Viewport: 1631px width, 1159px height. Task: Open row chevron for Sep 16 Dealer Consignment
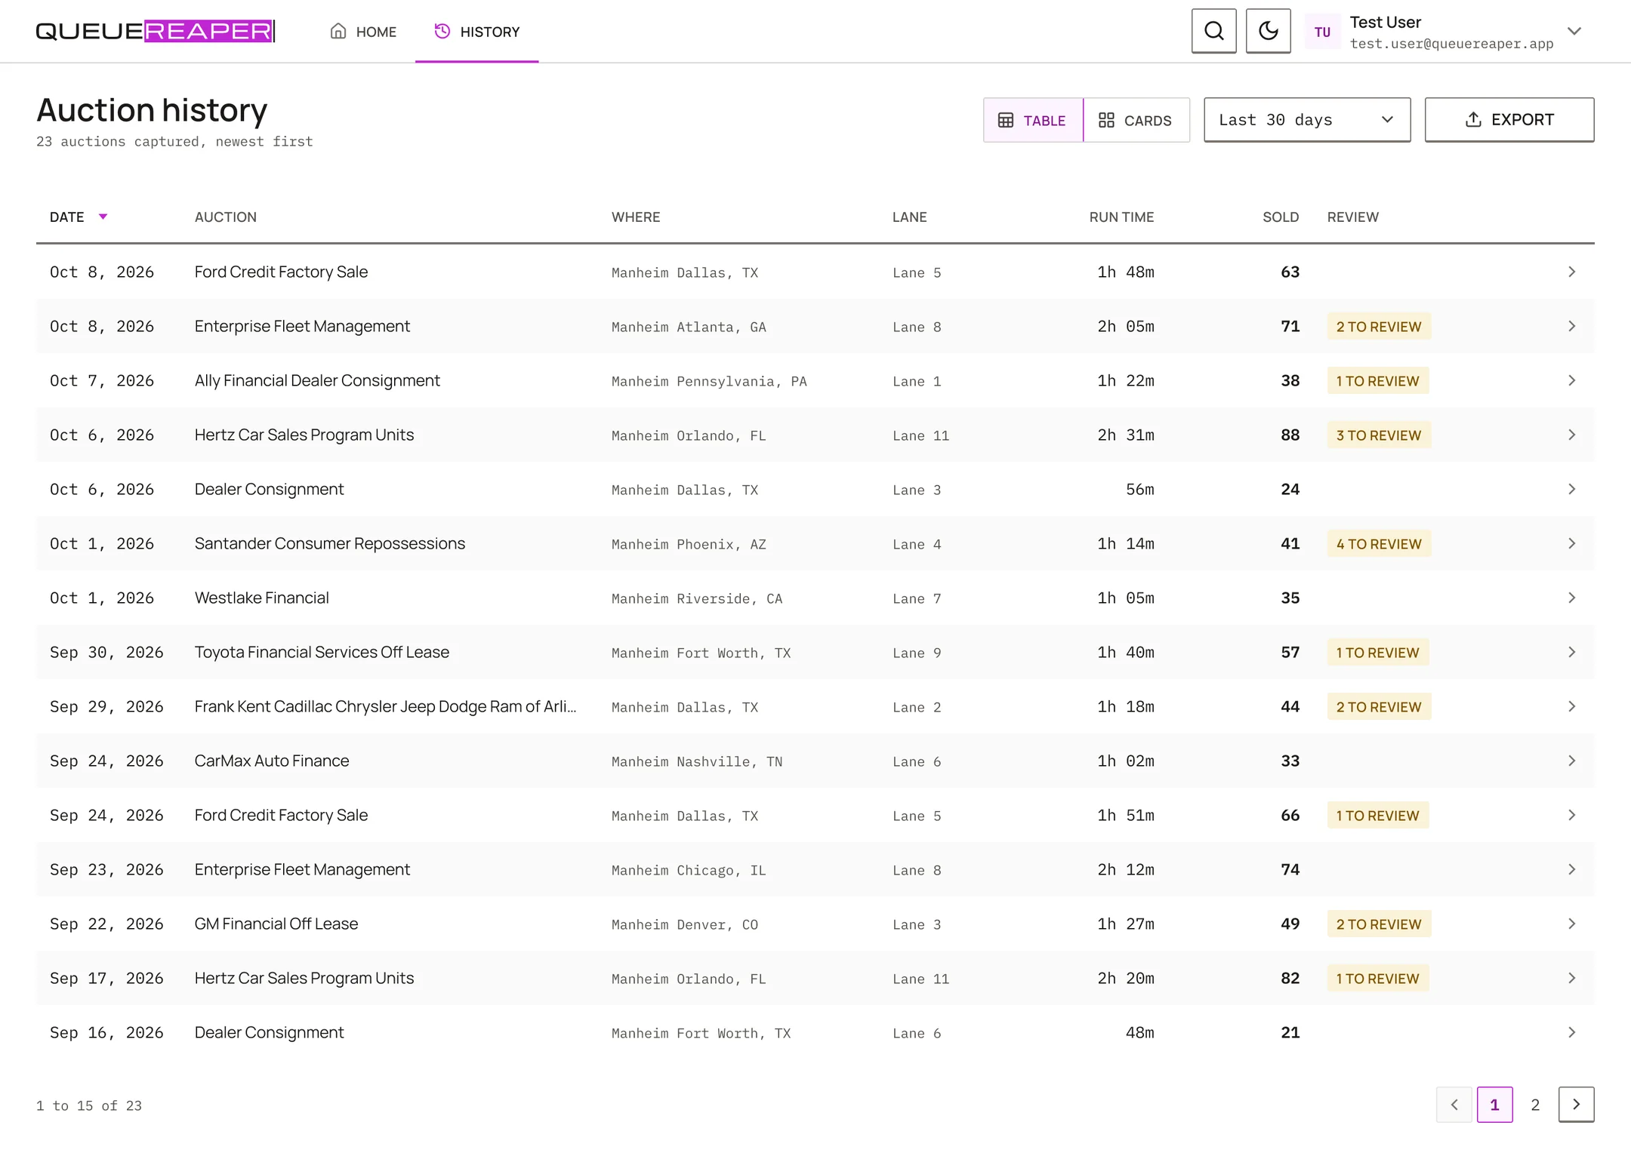[x=1572, y=1032]
